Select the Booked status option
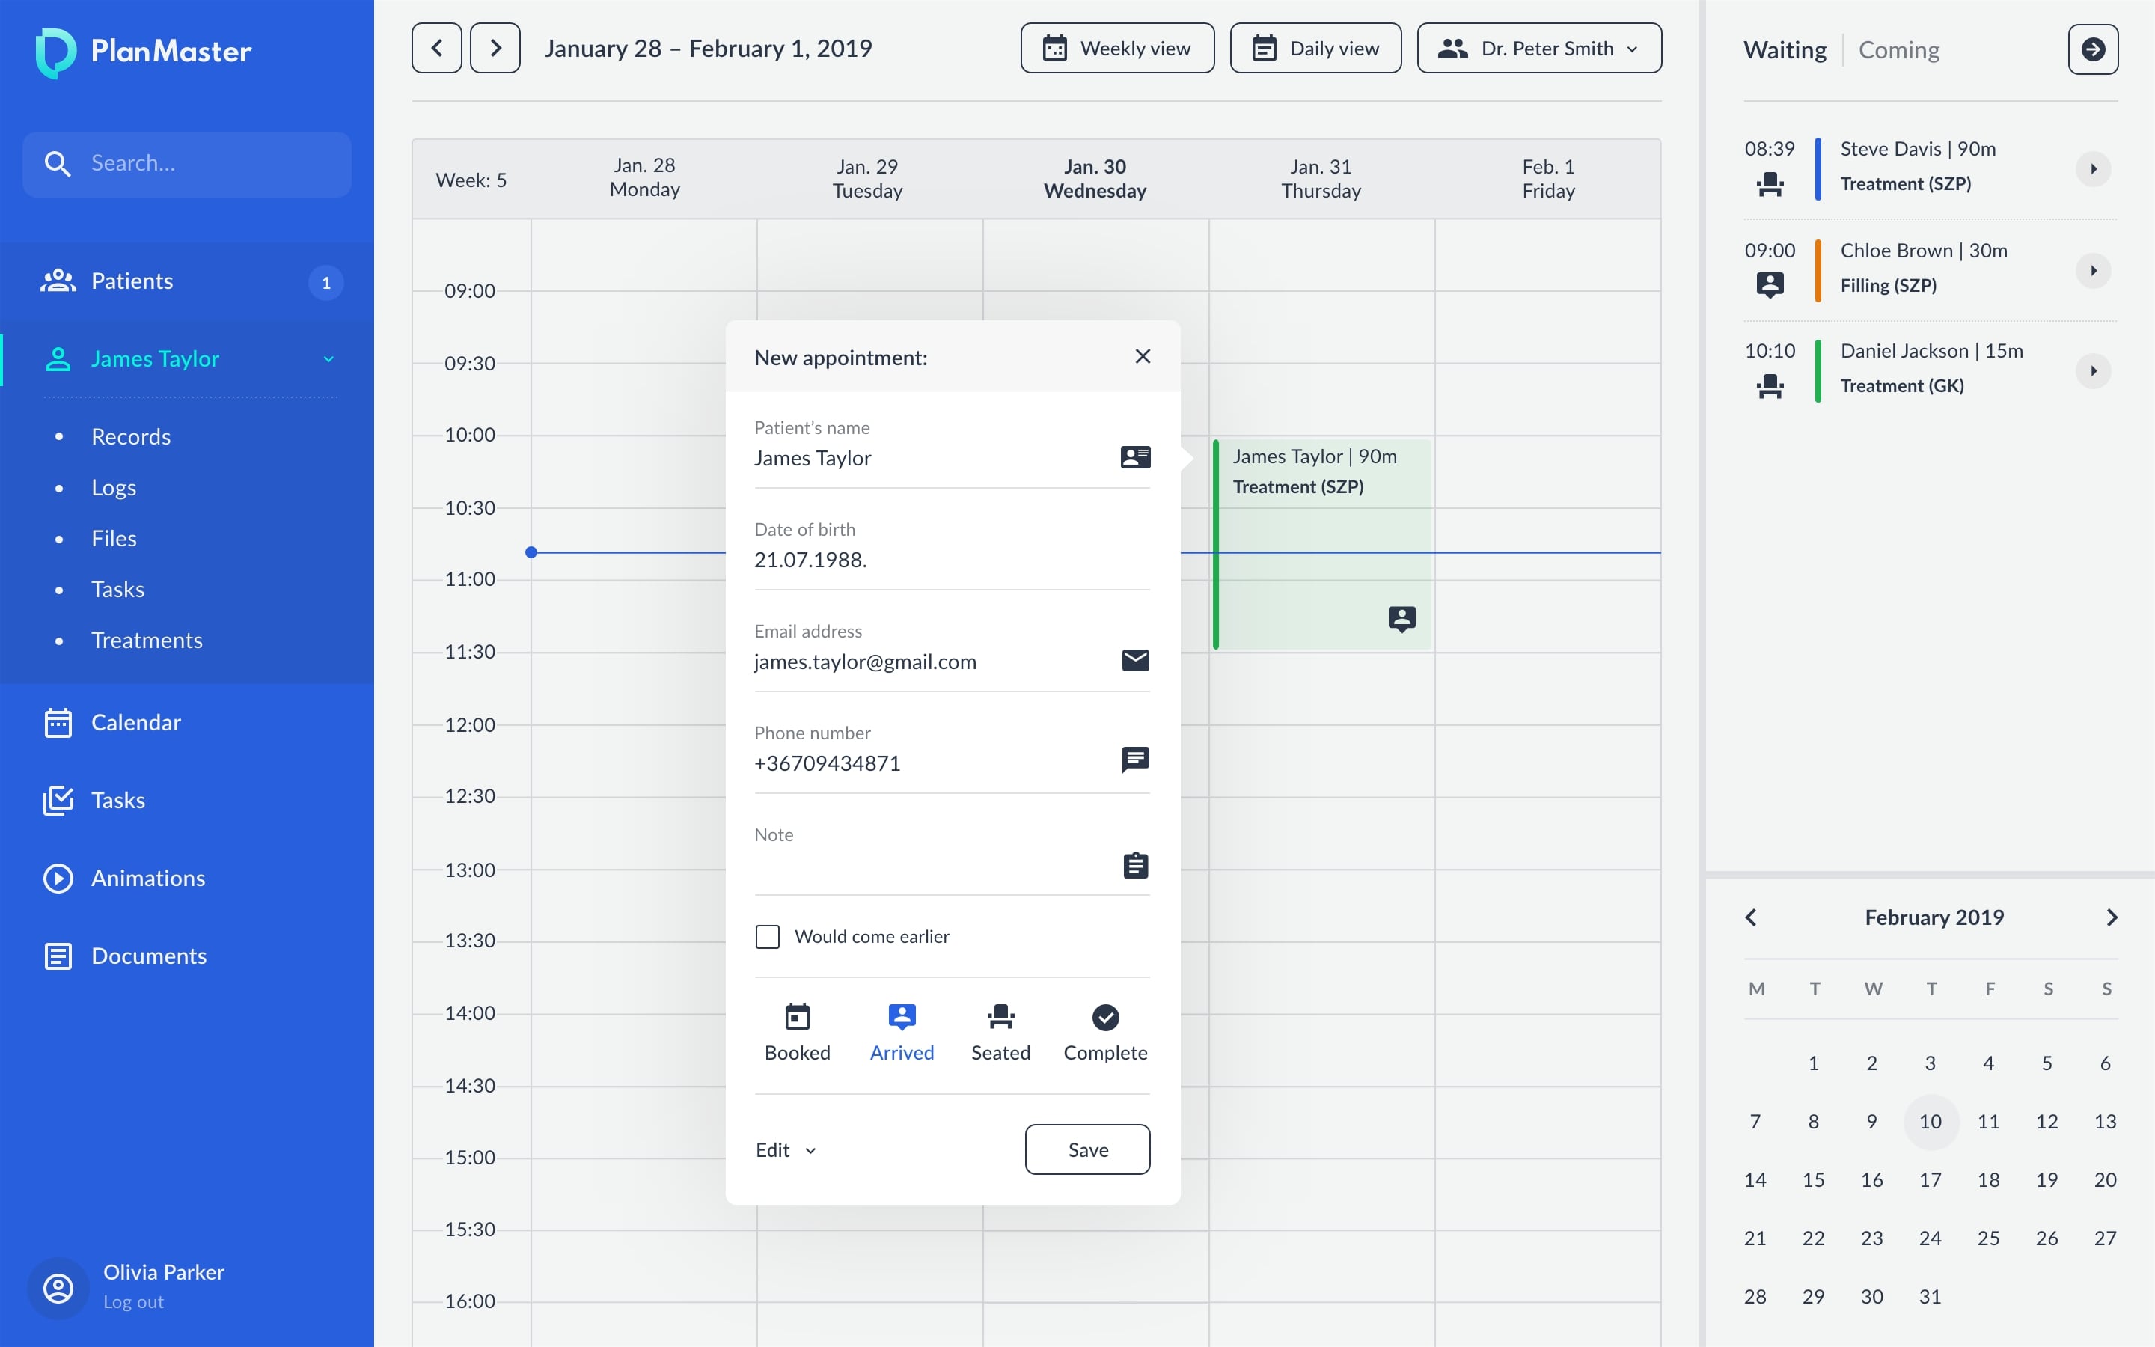2155x1347 pixels. [x=797, y=1032]
